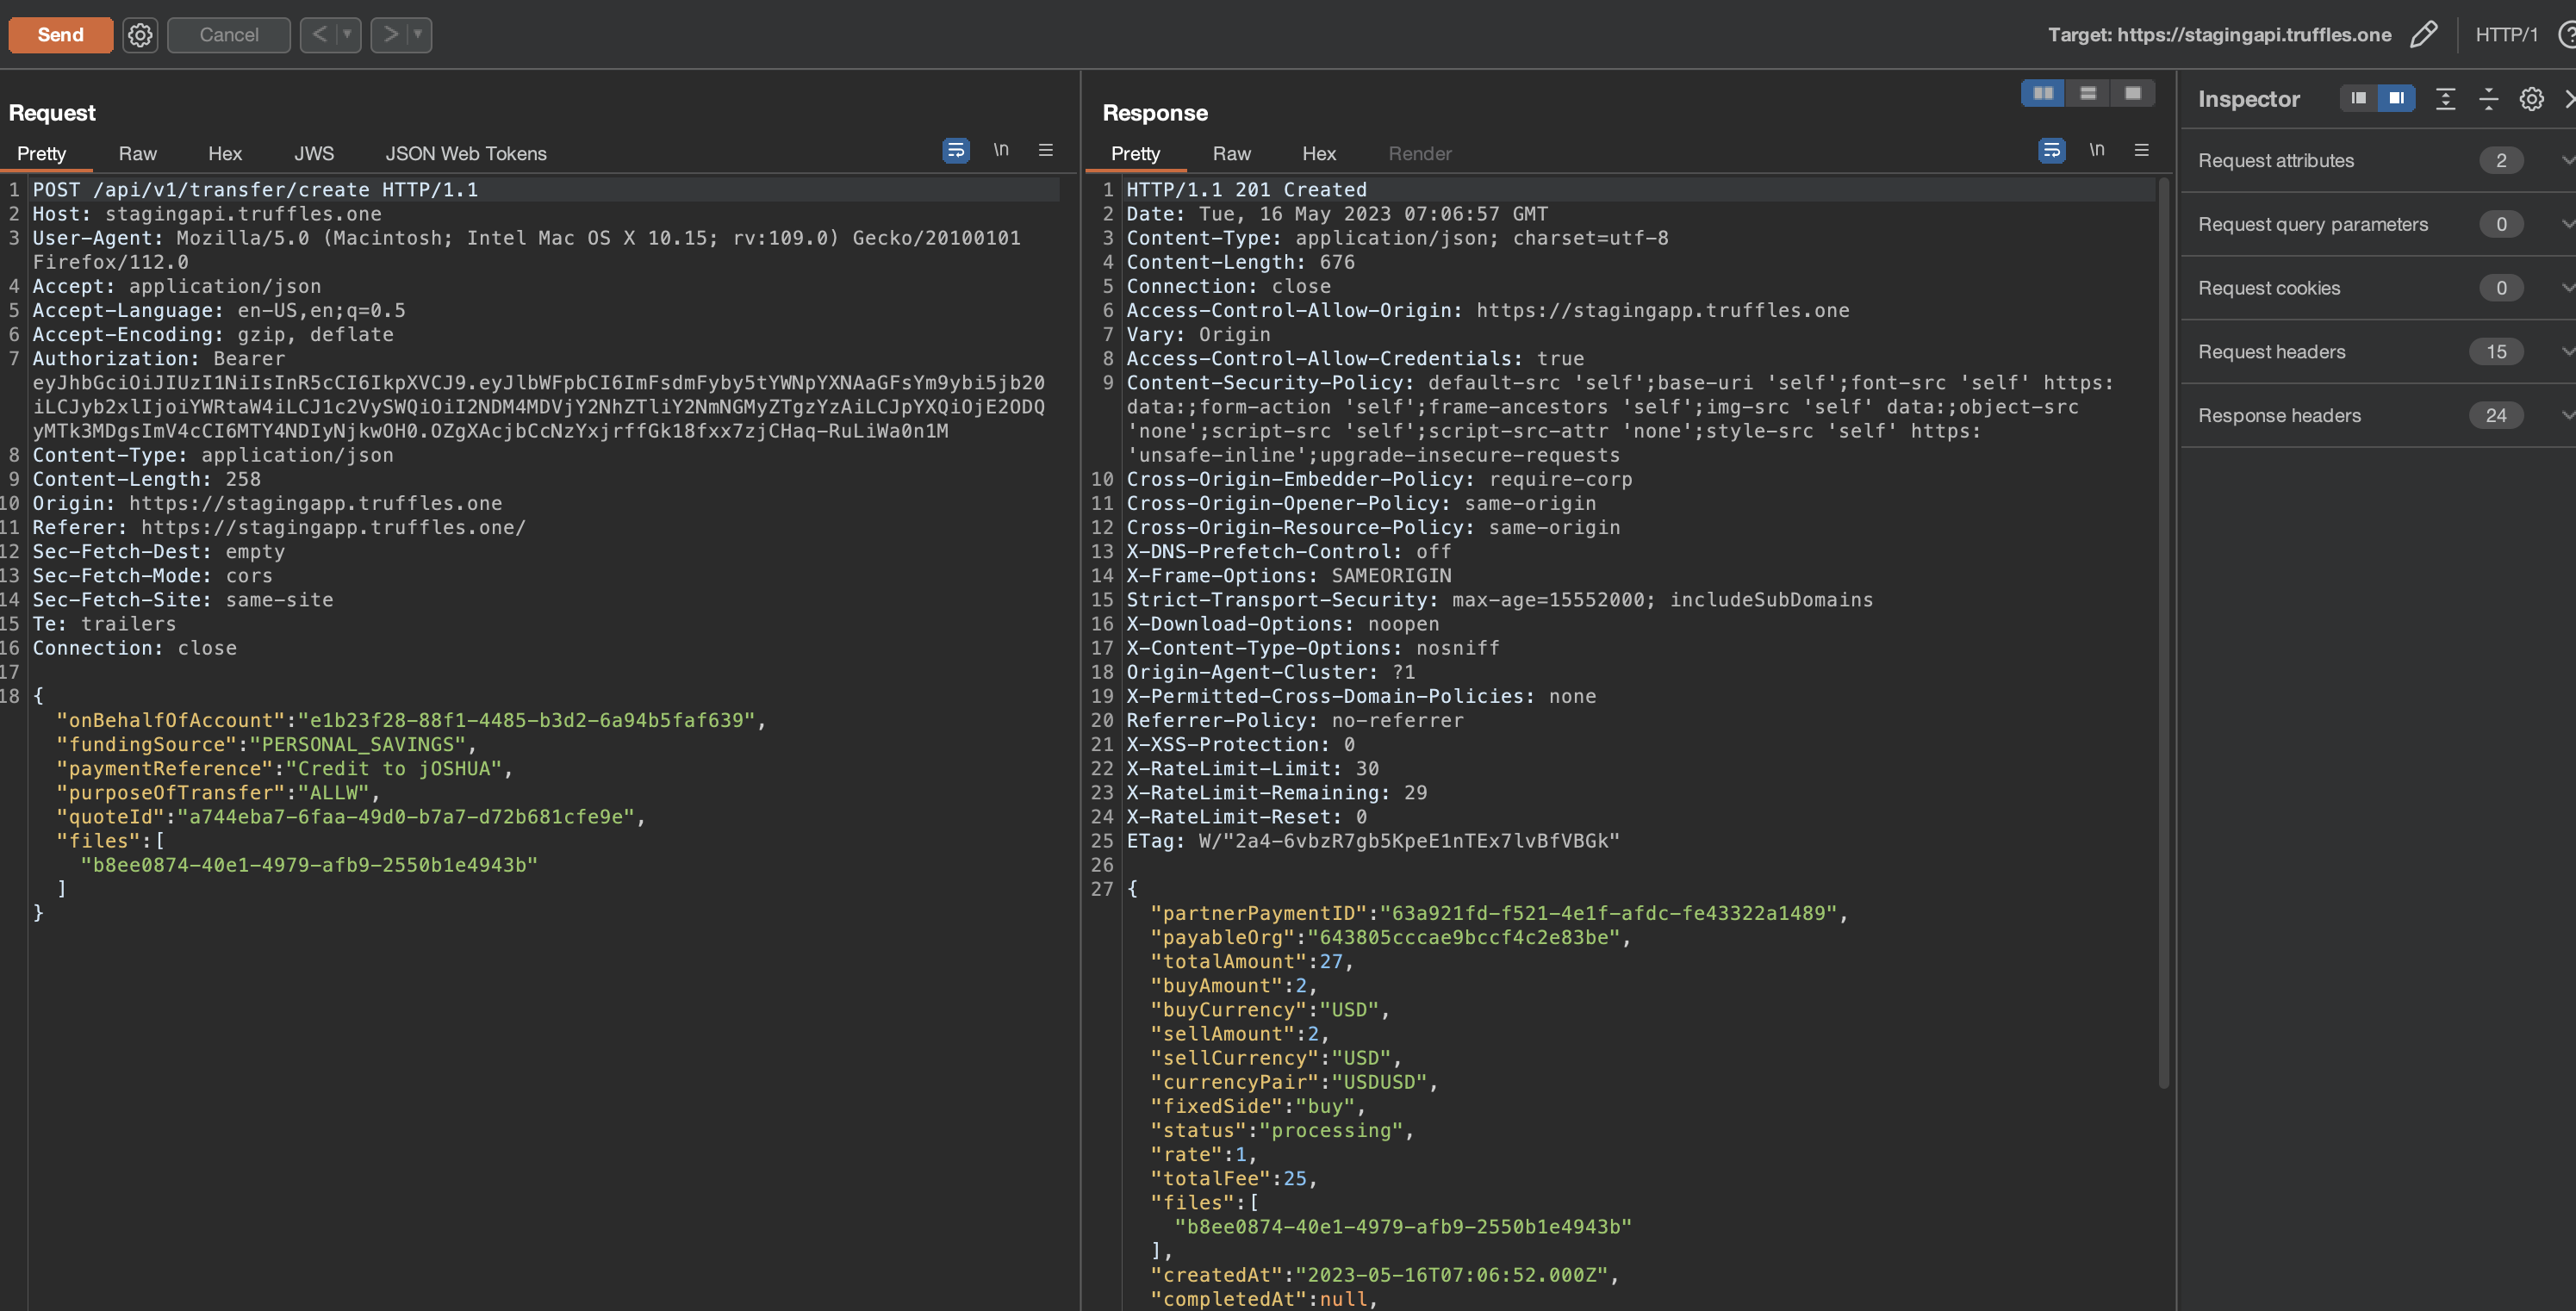This screenshot has width=2576, height=1311.
Task: Click the JSON Web Tokens tab
Action: pyautogui.click(x=464, y=154)
